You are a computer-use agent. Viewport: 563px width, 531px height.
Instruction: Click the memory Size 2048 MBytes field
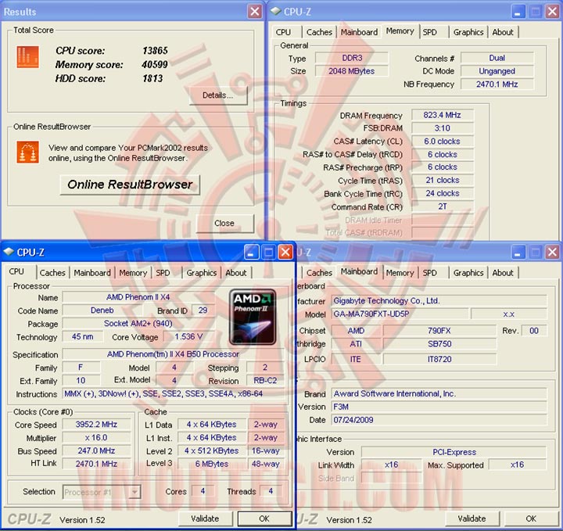(352, 71)
